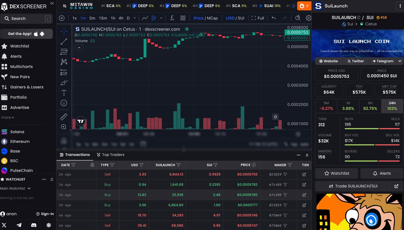Click the Search input field
Viewport: 404px width, 230px height.
[x=26, y=18]
